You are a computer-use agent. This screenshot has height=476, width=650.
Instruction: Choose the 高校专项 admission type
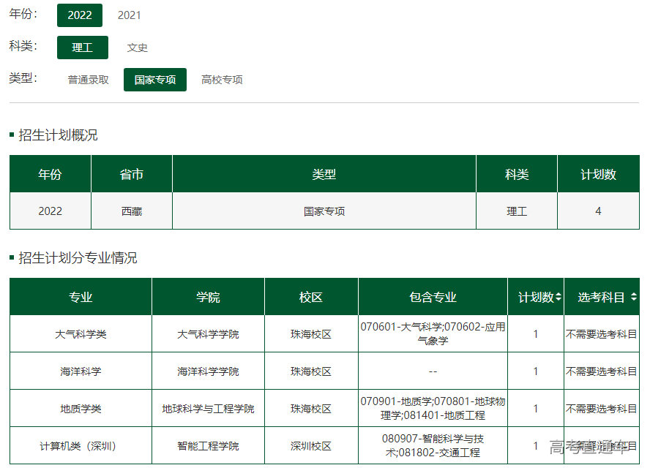pyautogui.click(x=222, y=80)
